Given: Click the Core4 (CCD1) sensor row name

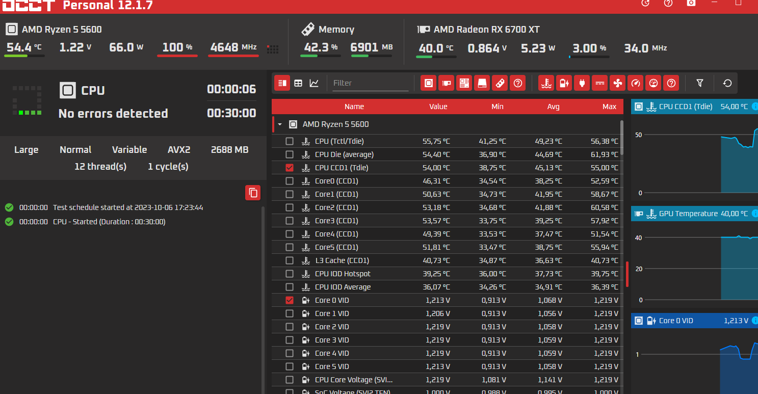Looking at the screenshot, I should coord(336,234).
